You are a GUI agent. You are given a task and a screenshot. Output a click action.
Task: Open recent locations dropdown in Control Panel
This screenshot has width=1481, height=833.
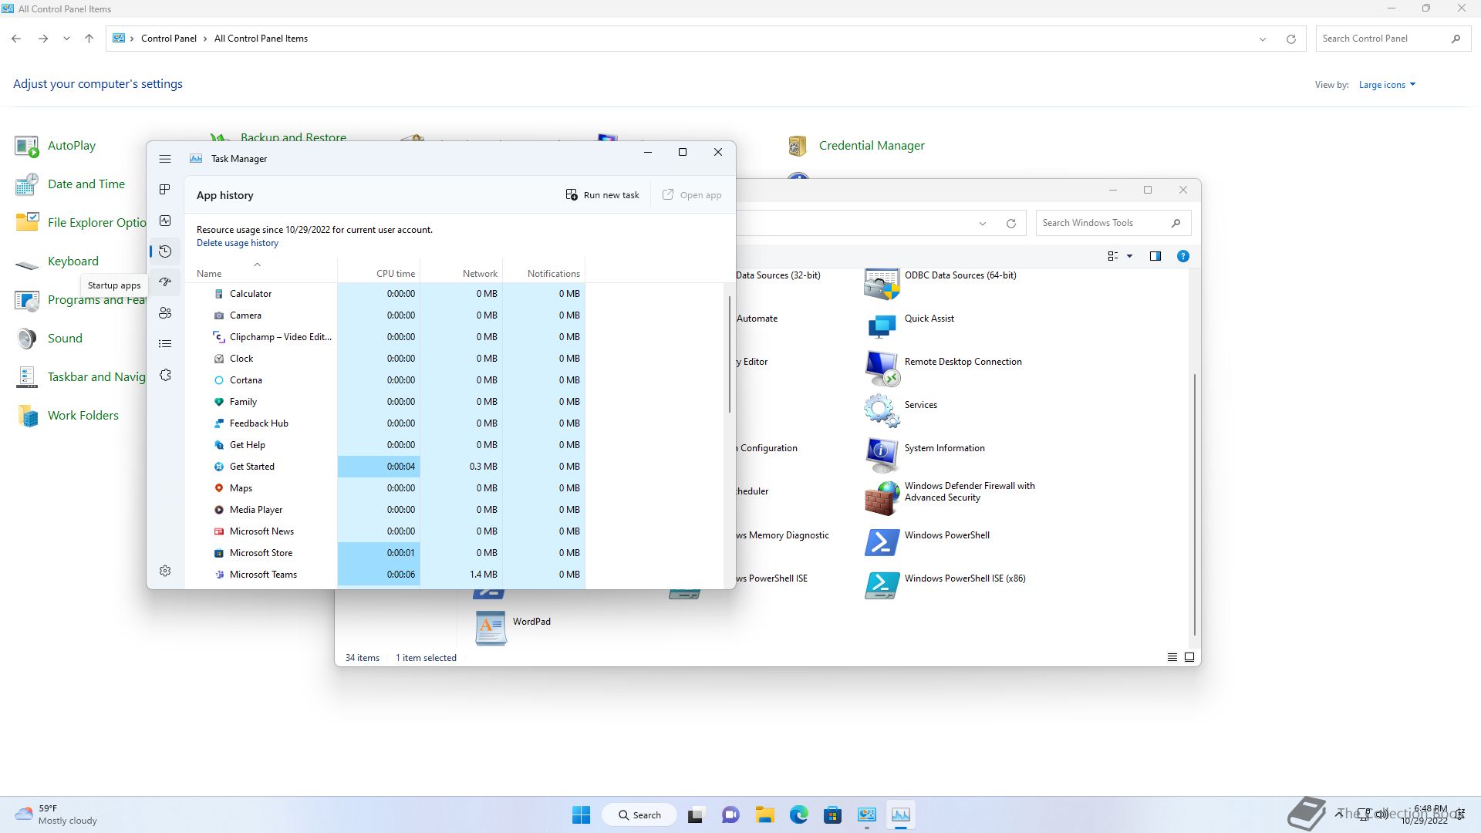coord(66,39)
